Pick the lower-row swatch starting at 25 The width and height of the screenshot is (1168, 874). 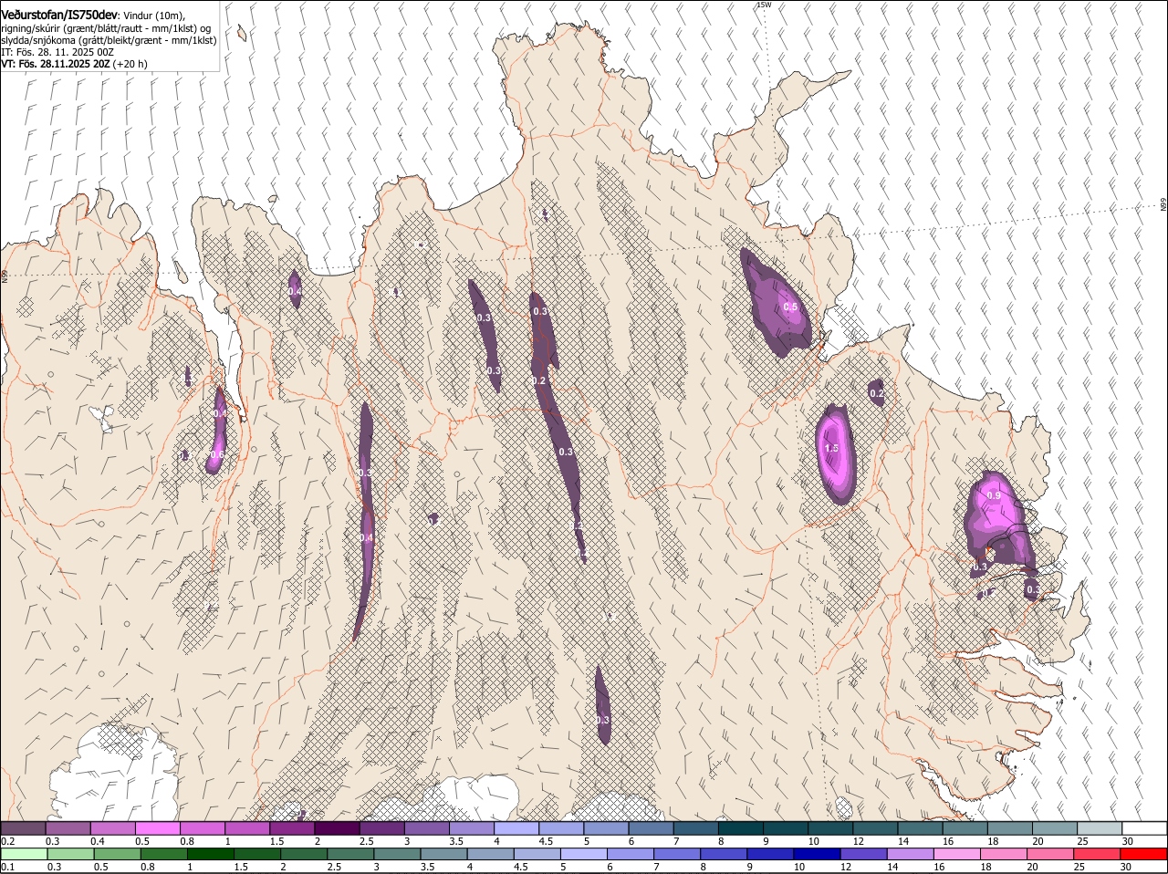pos(1097,854)
